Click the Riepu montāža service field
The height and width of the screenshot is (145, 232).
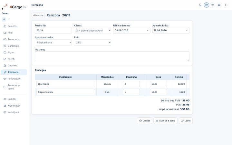(x=66, y=92)
